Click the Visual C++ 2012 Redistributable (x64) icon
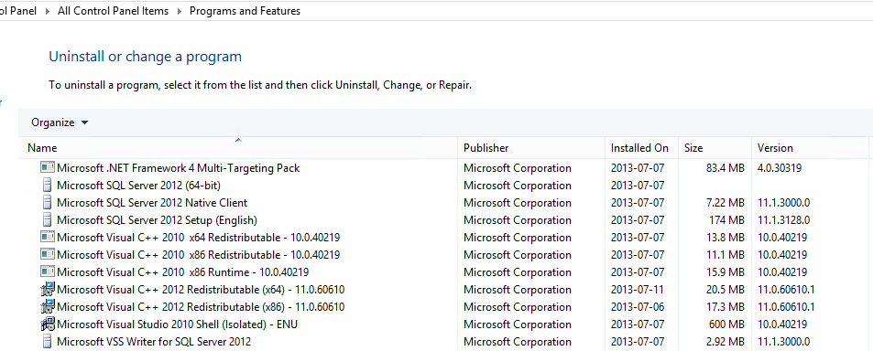 pyautogui.click(x=48, y=290)
